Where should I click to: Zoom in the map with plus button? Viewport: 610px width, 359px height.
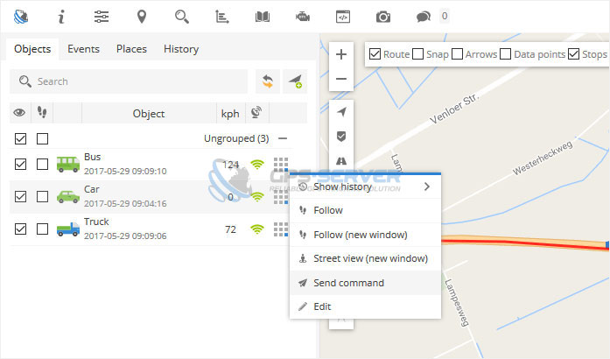point(341,54)
